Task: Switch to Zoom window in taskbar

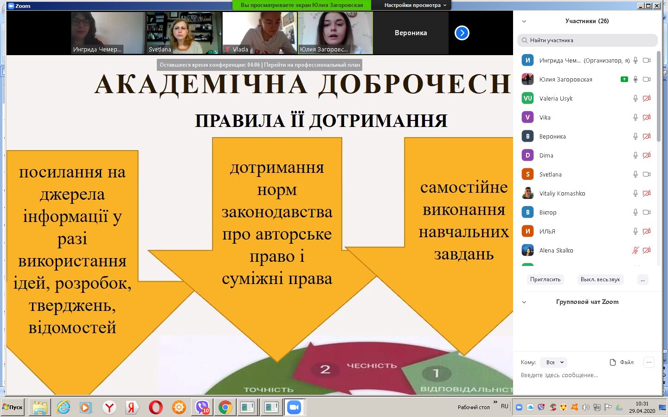Action: coord(294,407)
